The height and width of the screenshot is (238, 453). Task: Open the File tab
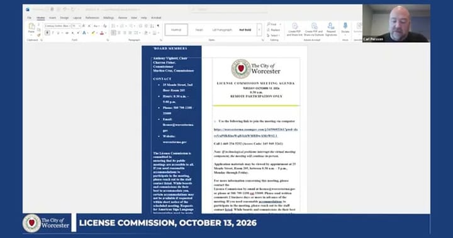click(x=29, y=18)
